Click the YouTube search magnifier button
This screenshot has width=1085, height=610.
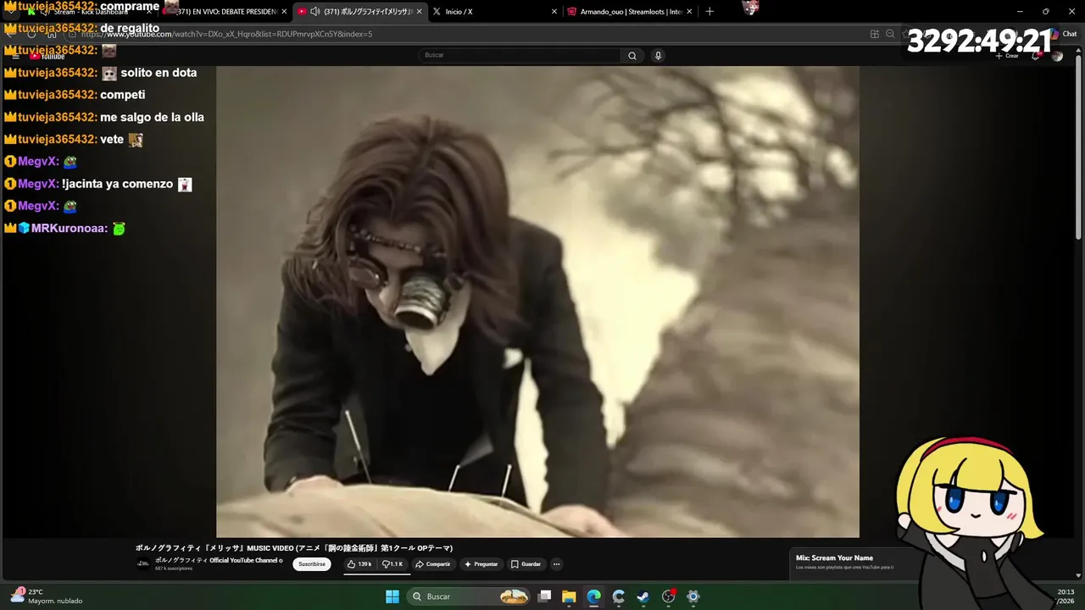pyautogui.click(x=632, y=55)
